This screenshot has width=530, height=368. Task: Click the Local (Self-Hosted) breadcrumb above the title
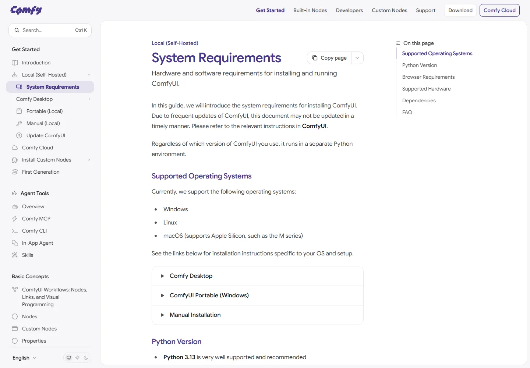[175, 43]
